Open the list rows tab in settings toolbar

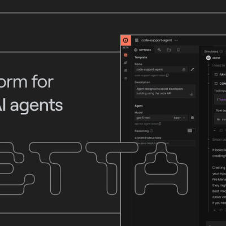(x=179, y=50)
